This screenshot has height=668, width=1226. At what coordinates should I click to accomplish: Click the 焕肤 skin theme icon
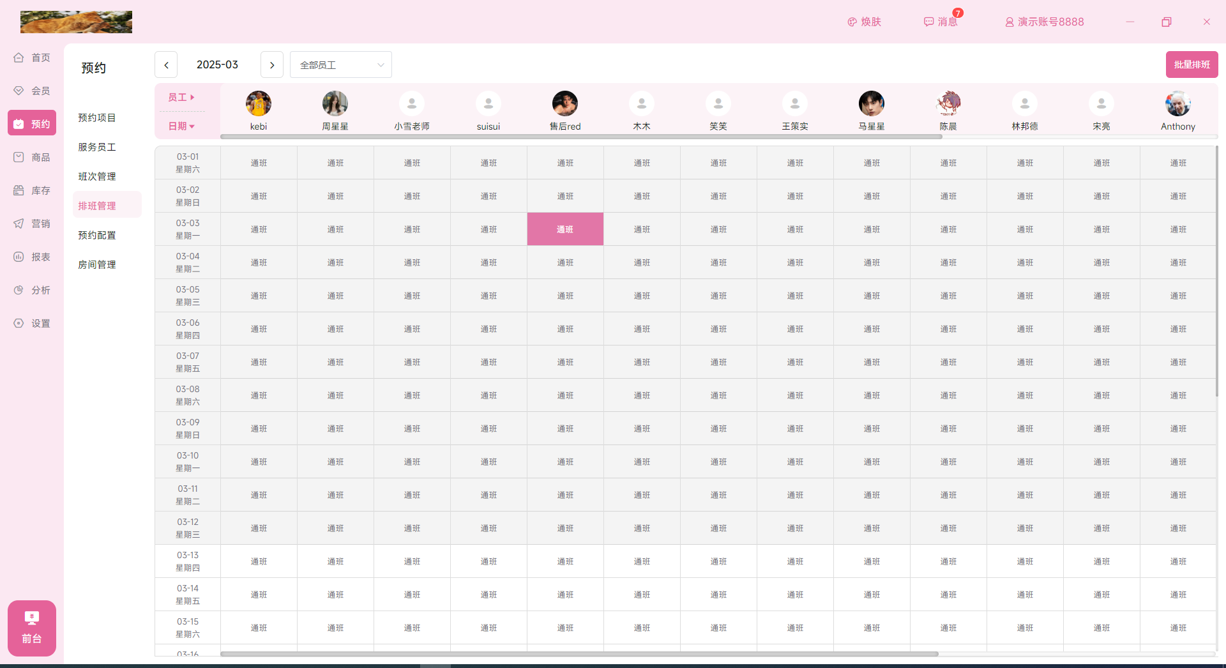click(x=852, y=22)
